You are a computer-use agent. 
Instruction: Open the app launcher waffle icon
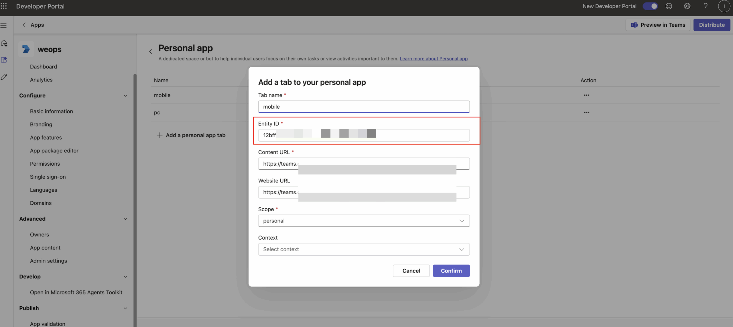(4, 6)
